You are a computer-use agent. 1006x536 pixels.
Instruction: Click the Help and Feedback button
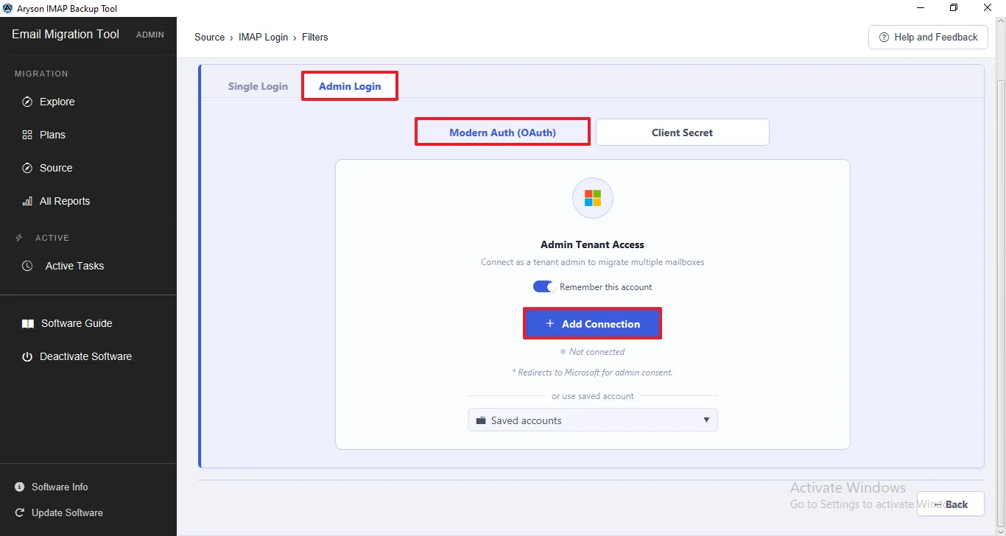(928, 37)
